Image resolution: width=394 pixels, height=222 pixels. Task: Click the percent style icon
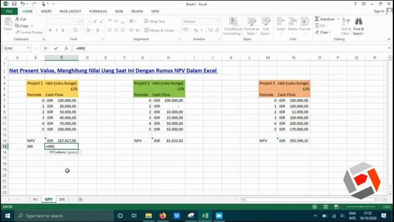(196, 30)
